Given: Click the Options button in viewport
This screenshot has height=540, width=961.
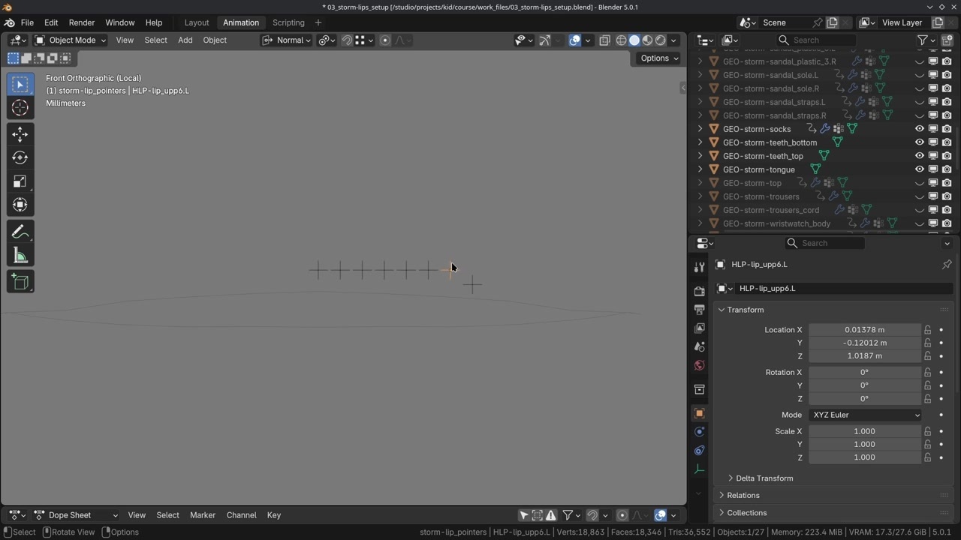Looking at the screenshot, I should (658, 58).
